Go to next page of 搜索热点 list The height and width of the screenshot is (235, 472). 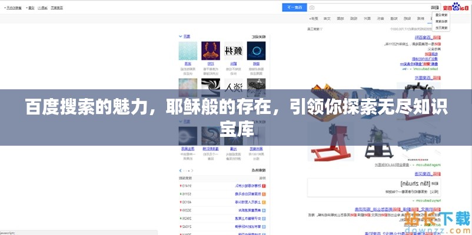click(x=181, y=170)
